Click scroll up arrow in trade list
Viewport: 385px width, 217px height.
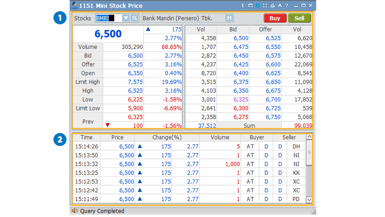[309, 137]
